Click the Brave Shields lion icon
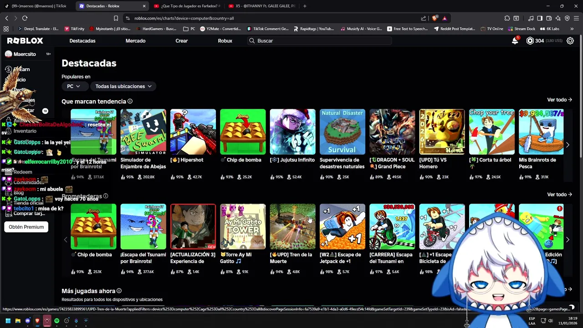Image resolution: width=583 pixels, height=328 pixels. 435,18
